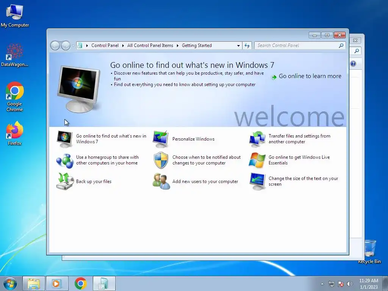Click the Show desktop strip at the taskbar end
The height and width of the screenshot is (291, 388).
(x=385, y=283)
